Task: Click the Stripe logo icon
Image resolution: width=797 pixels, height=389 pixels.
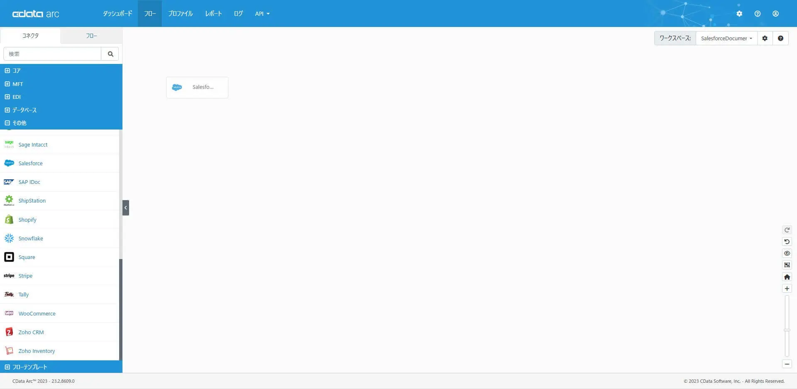Action: (x=9, y=276)
